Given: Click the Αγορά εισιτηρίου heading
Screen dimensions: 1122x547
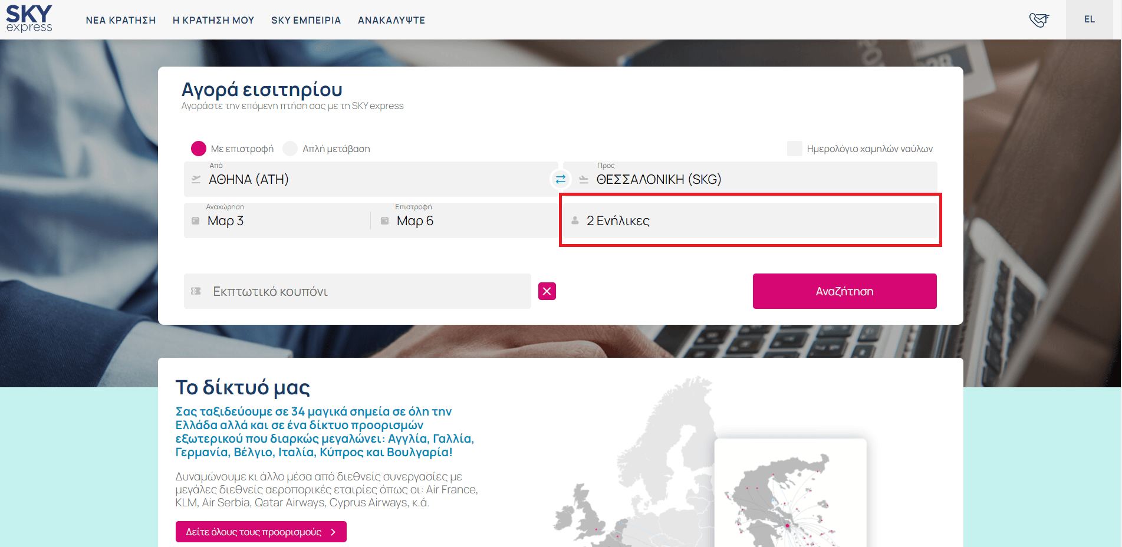Looking at the screenshot, I should (262, 90).
